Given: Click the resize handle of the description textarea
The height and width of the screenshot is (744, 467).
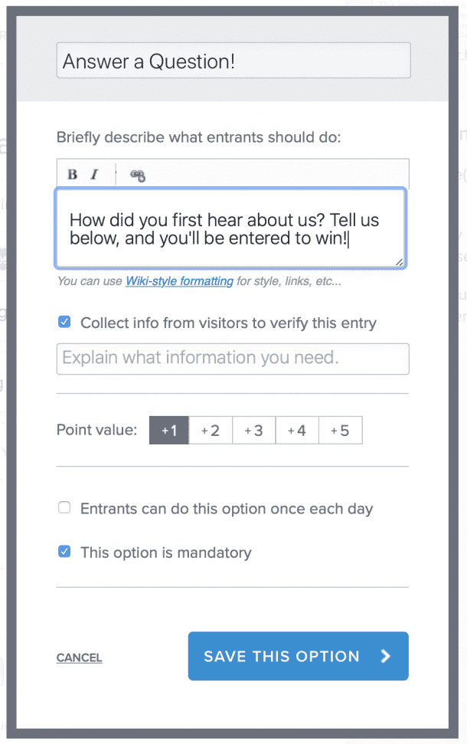Looking at the screenshot, I should 401,261.
